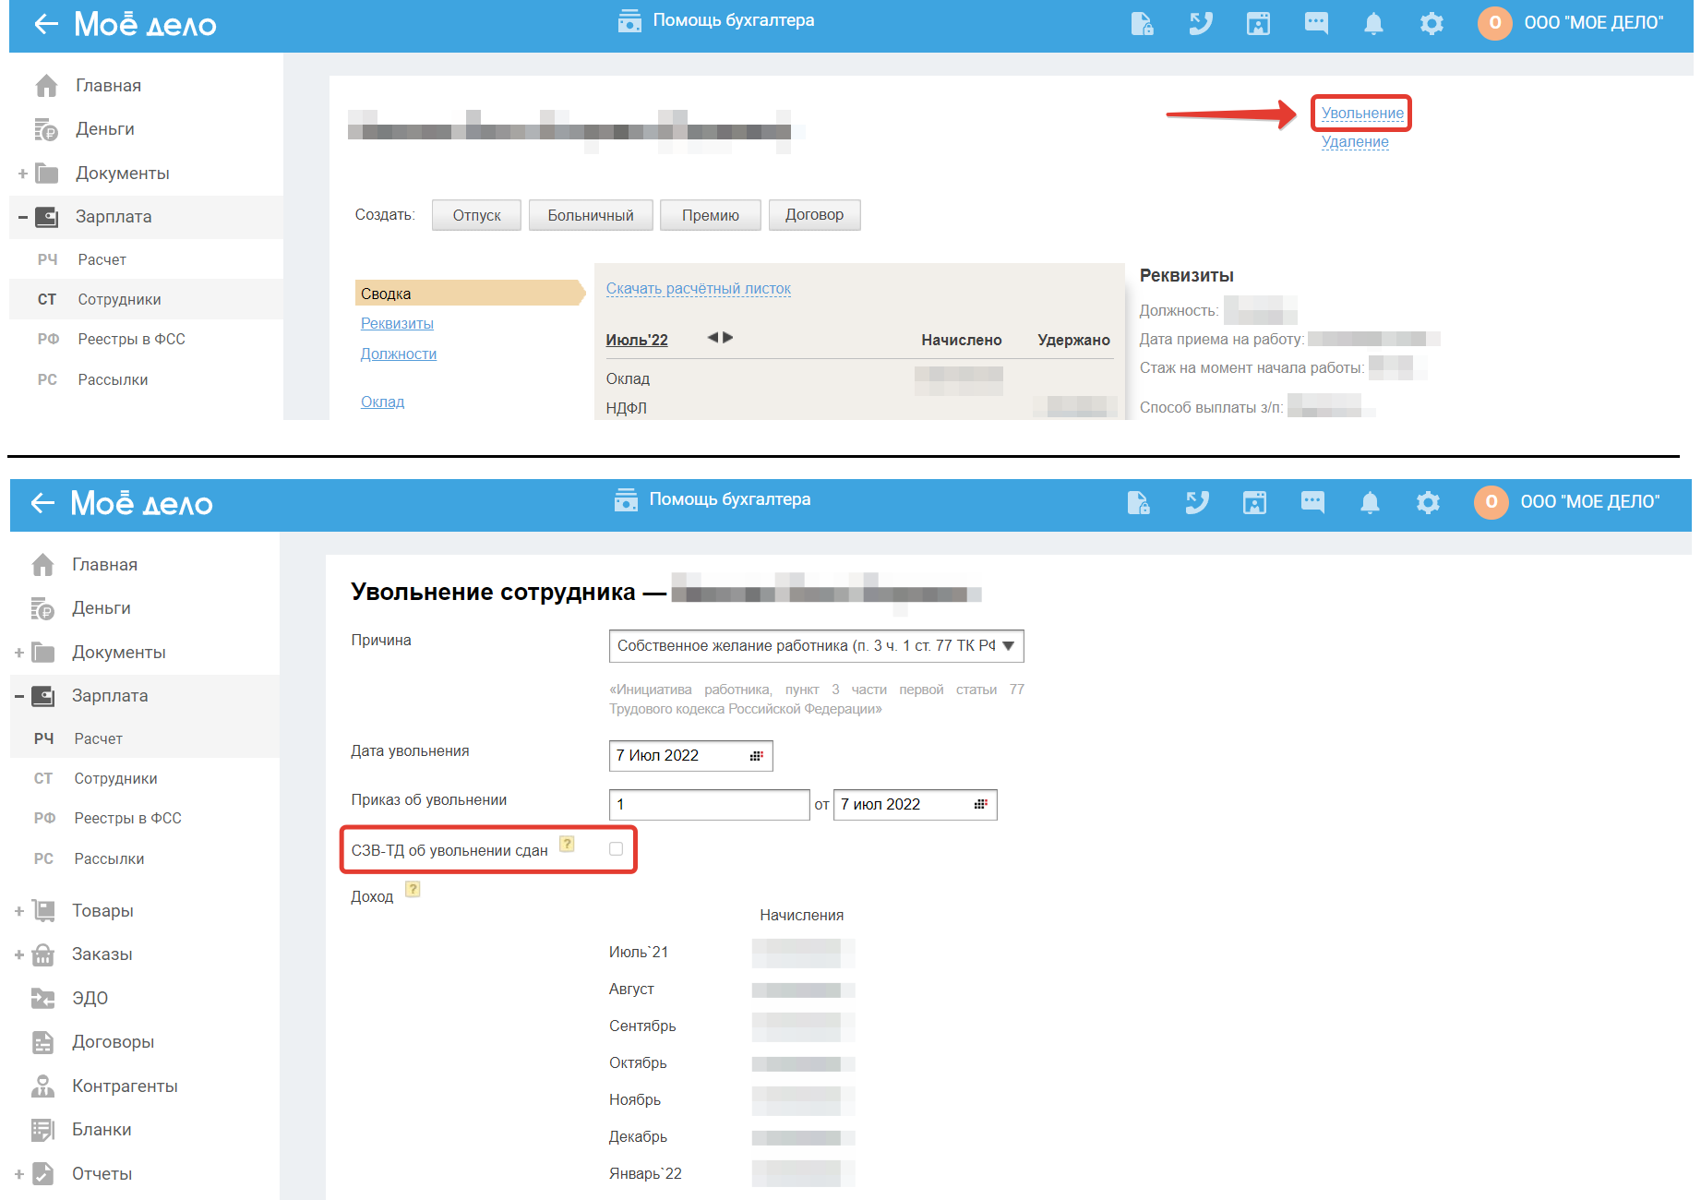Open the chat icon in the bottom screenshot header
This screenshot has width=1701, height=1200.
(x=1312, y=502)
